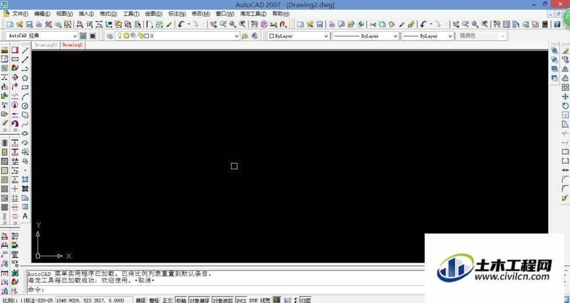
Task: Select the Polygon draw tool
Action: [25, 78]
